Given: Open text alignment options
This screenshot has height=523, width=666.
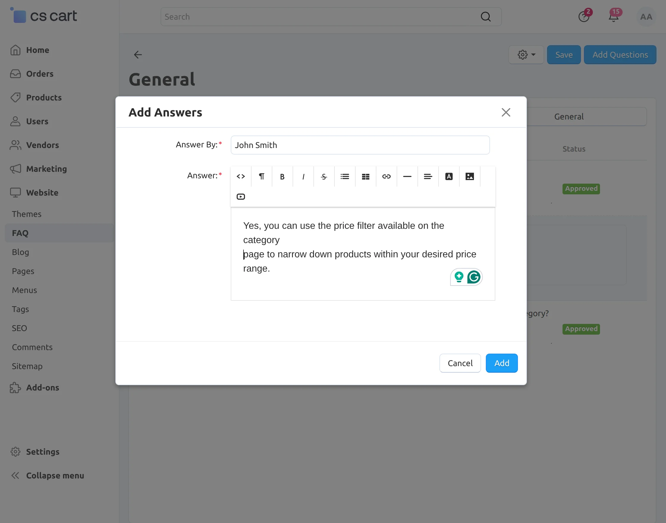Looking at the screenshot, I should tap(428, 177).
